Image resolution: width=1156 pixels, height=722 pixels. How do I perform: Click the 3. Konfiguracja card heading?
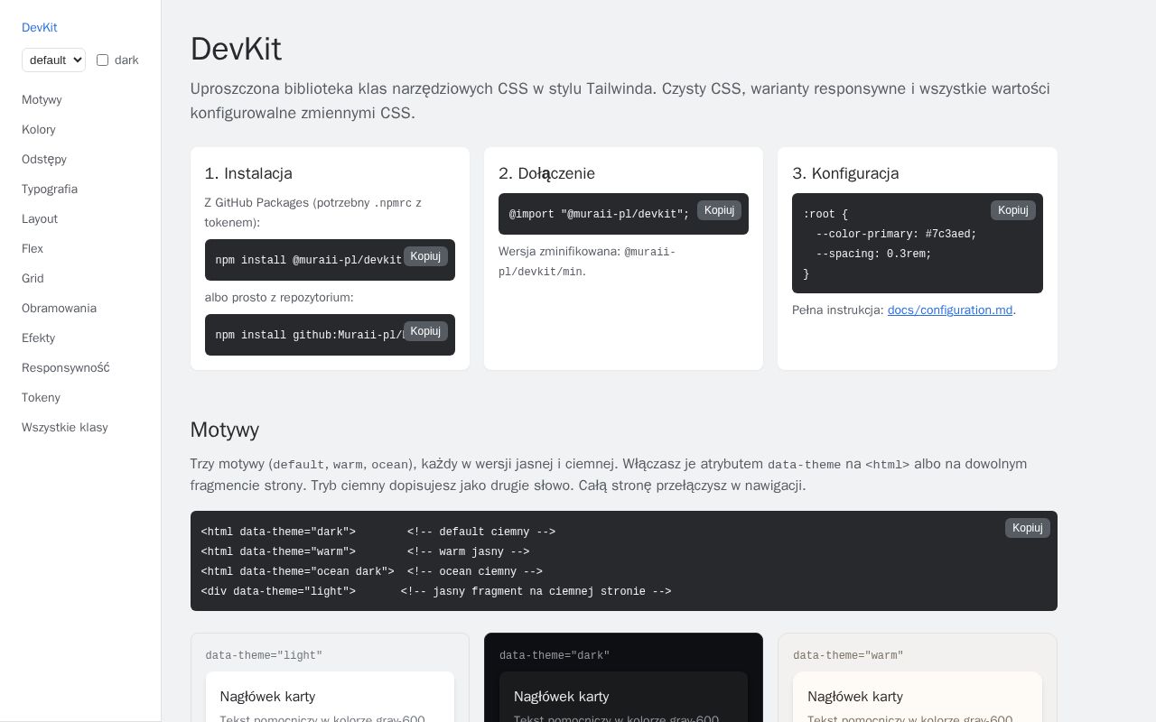[x=845, y=173]
